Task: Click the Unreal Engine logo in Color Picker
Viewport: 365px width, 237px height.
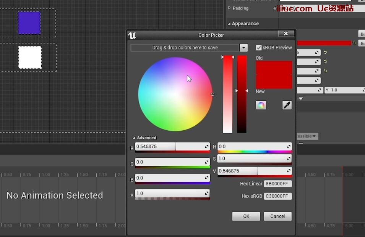Action: point(132,35)
